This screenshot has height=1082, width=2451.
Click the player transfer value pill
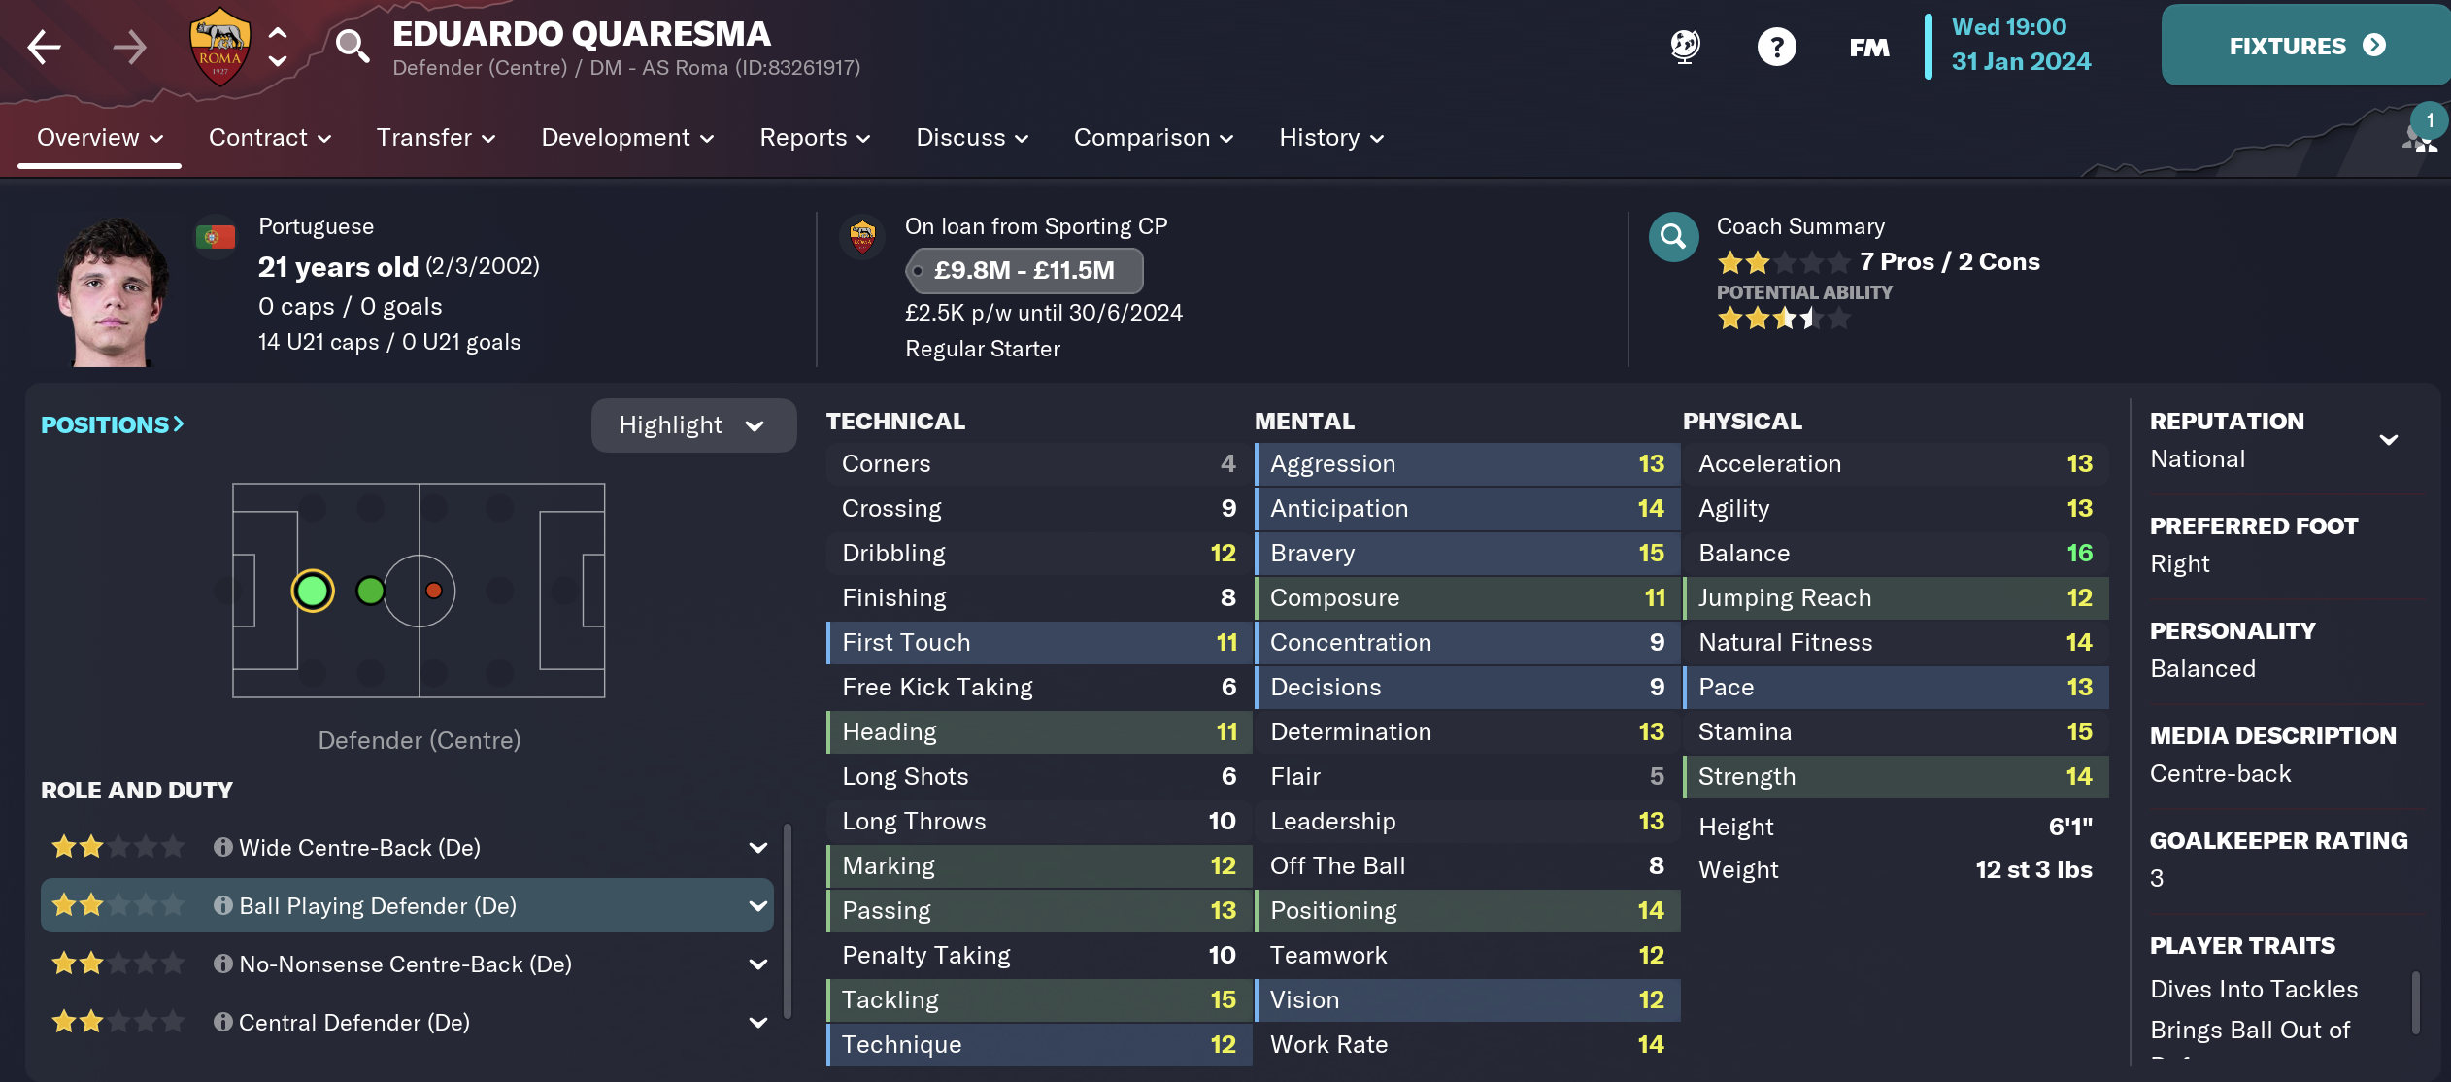(x=1024, y=270)
